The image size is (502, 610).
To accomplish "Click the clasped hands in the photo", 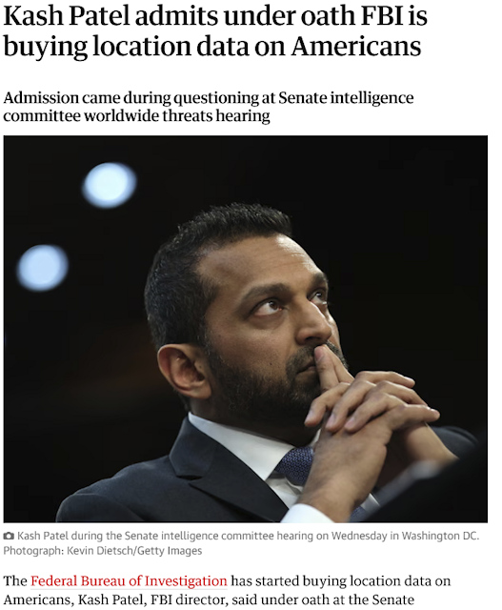I will coord(371,413).
